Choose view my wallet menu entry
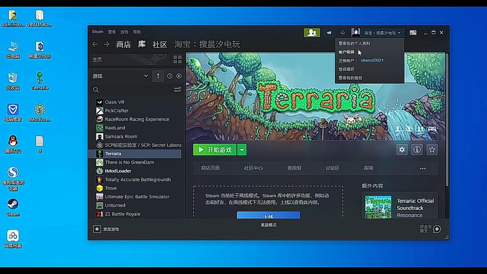Screen dimensions: 487x274 click(351, 78)
